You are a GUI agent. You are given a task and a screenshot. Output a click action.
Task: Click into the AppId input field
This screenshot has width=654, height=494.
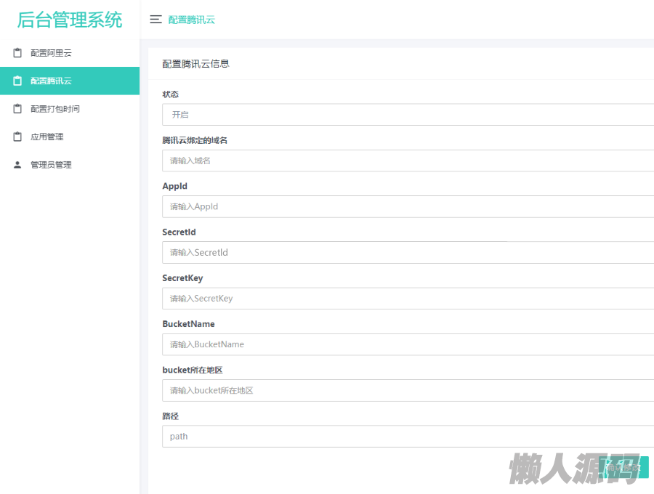[407, 206]
